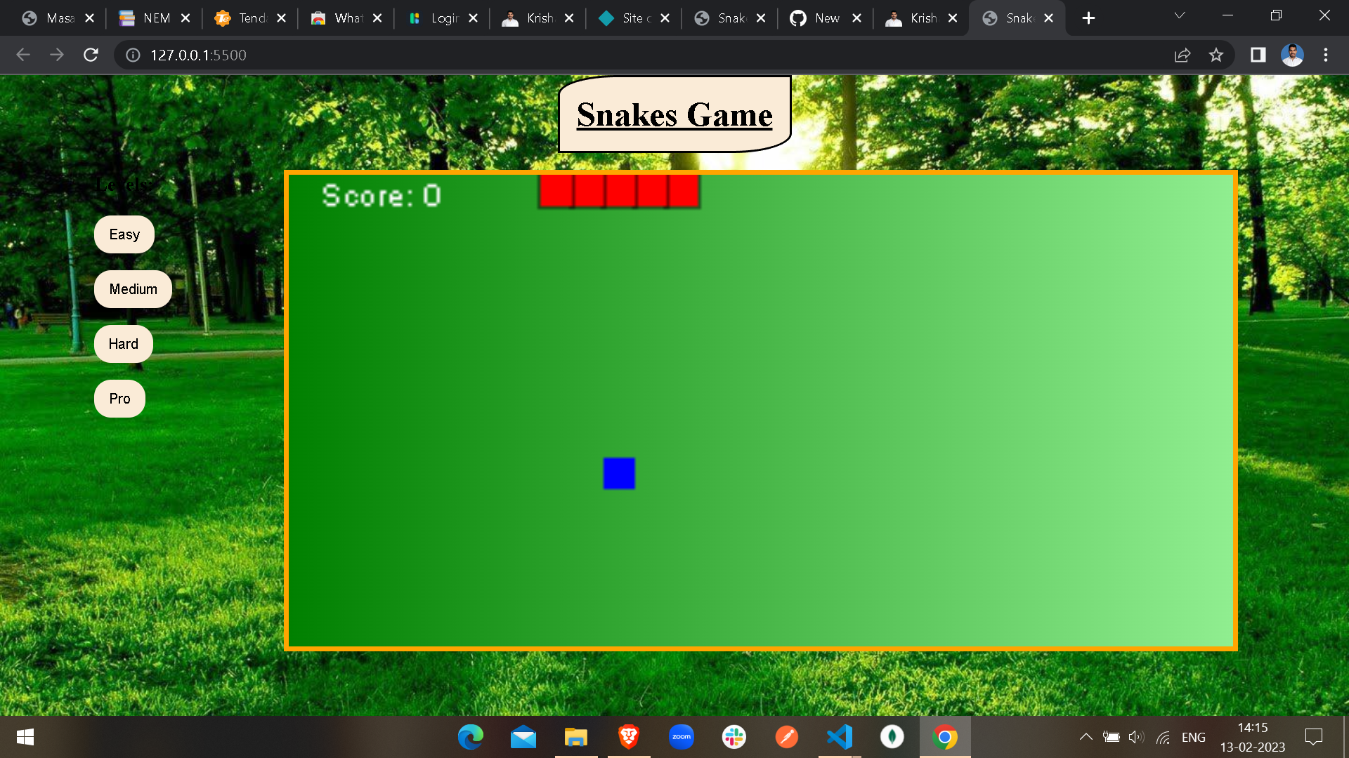Select the Easy level button
The image size is (1349, 758).
[124, 234]
